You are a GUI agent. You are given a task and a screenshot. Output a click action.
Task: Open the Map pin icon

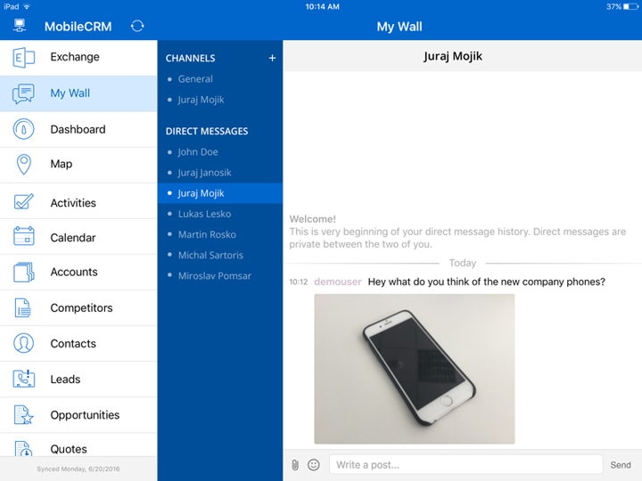point(23,164)
